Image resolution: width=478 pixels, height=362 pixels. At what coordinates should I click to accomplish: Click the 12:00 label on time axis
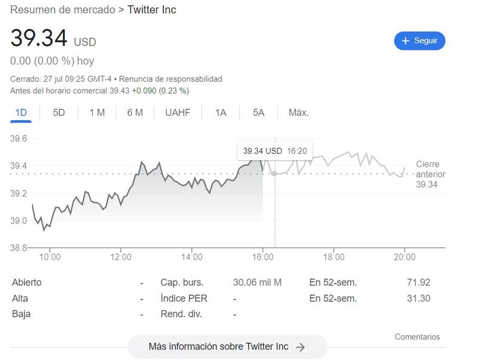coord(121,257)
